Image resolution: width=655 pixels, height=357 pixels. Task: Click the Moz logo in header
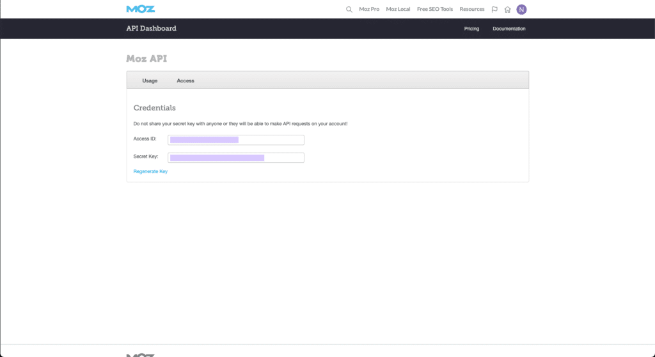(x=141, y=9)
